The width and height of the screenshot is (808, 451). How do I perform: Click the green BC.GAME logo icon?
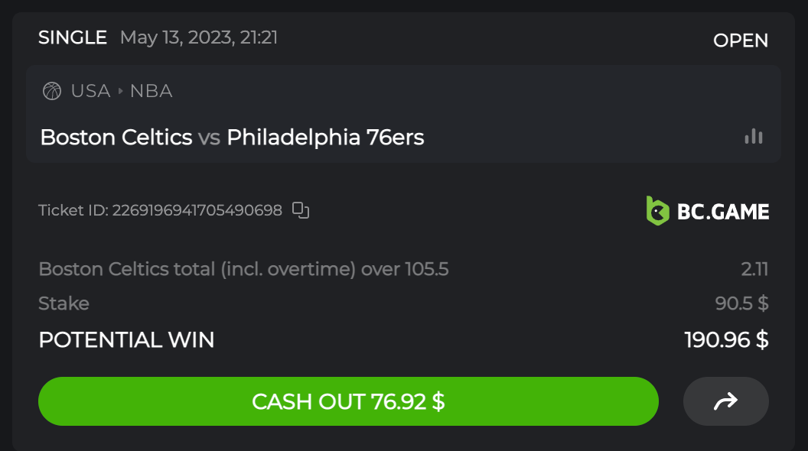657,211
